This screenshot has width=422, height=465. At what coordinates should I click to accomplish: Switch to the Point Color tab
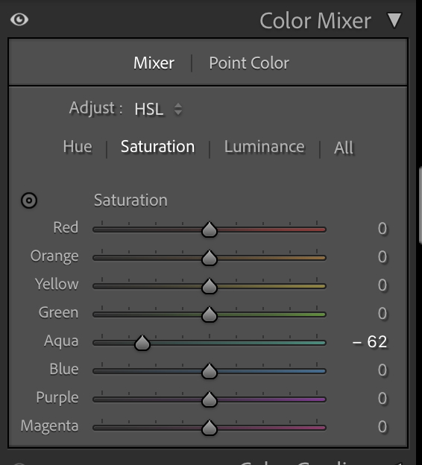click(249, 63)
